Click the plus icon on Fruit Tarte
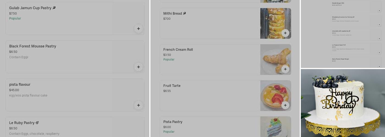This screenshot has width=385, height=137. (x=285, y=105)
